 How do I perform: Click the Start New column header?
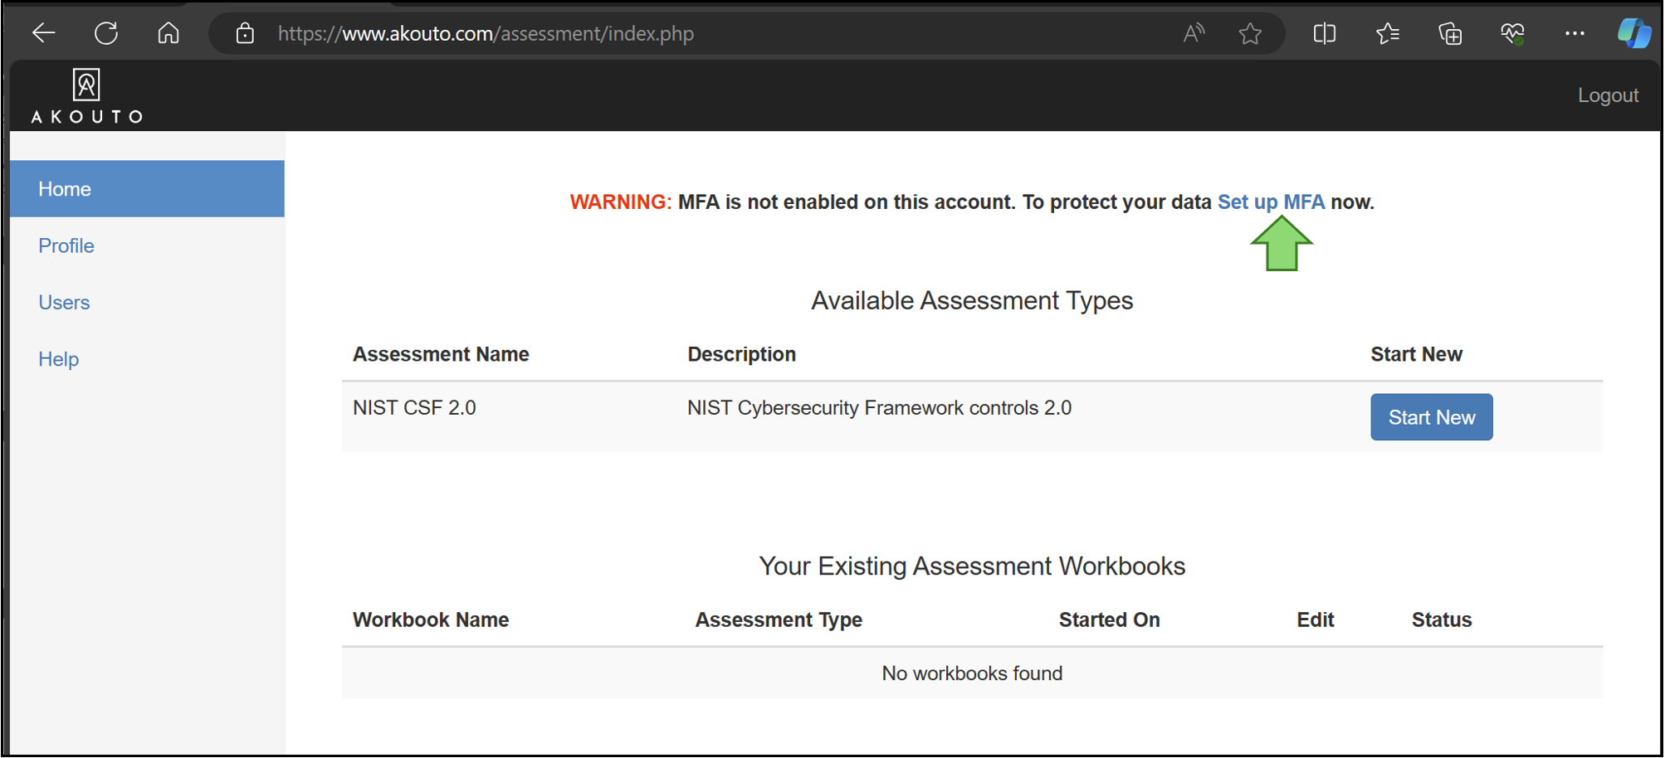pos(1416,354)
